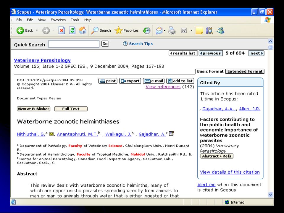Image resolution: width=284 pixels, height=213 pixels.
Task: Switch to the Extended Format tab
Action: [245, 71]
